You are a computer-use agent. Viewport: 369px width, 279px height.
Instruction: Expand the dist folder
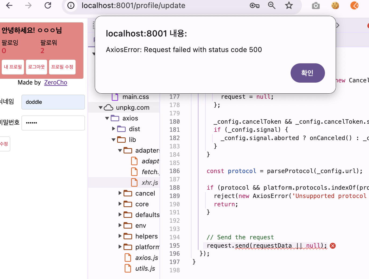114,129
